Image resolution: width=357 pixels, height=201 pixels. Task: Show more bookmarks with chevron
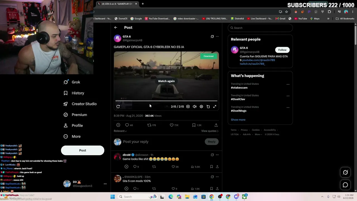pos(328,19)
